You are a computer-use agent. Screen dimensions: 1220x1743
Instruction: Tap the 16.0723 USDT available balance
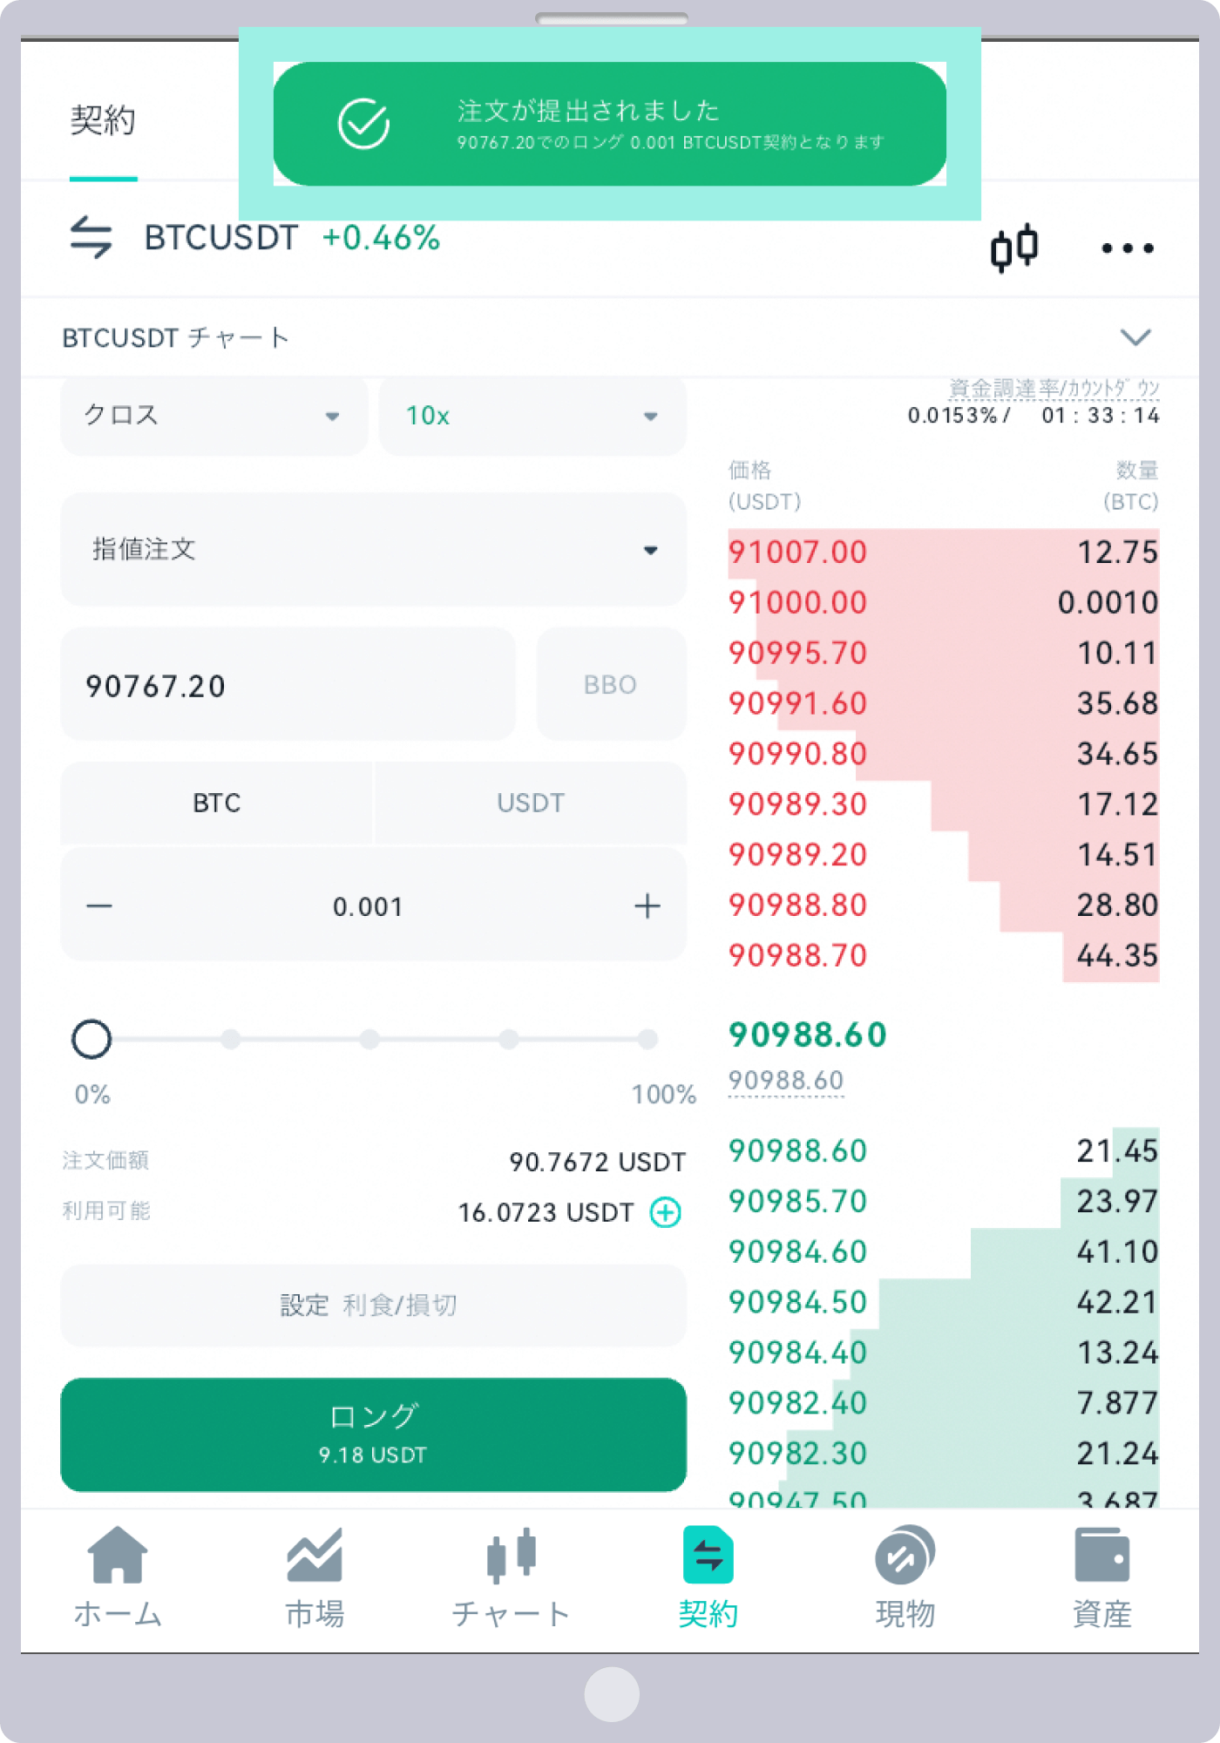pyautogui.click(x=546, y=1212)
